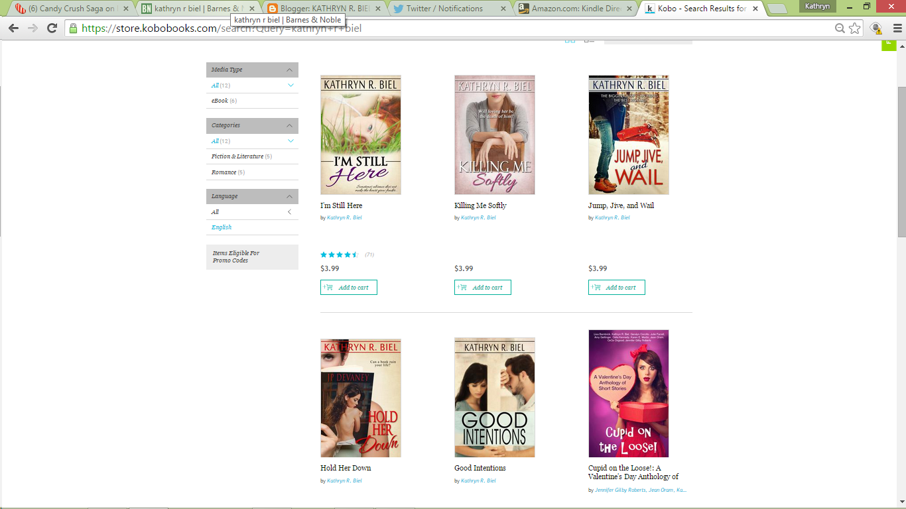906x509 pixels.
Task: Click Items Eligible For Promo Codes
Action: (x=252, y=257)
